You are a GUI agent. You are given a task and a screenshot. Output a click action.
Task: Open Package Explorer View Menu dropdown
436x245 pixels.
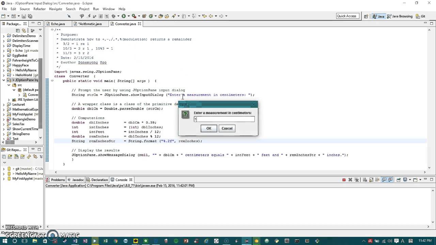point(40,30)
